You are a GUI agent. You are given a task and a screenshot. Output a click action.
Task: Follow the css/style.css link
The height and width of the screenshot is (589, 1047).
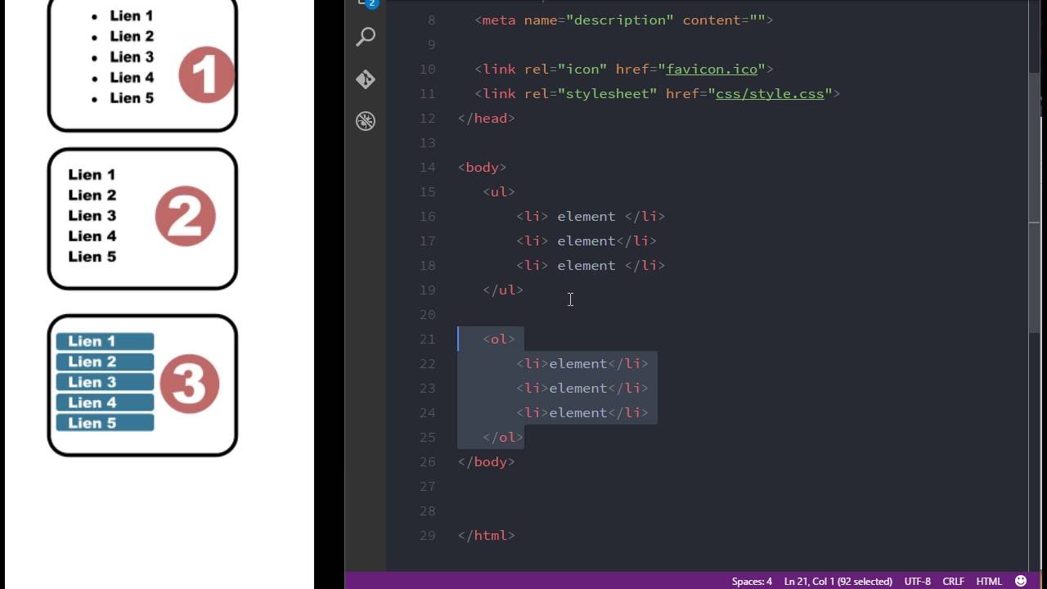click(x=770, y=93)
